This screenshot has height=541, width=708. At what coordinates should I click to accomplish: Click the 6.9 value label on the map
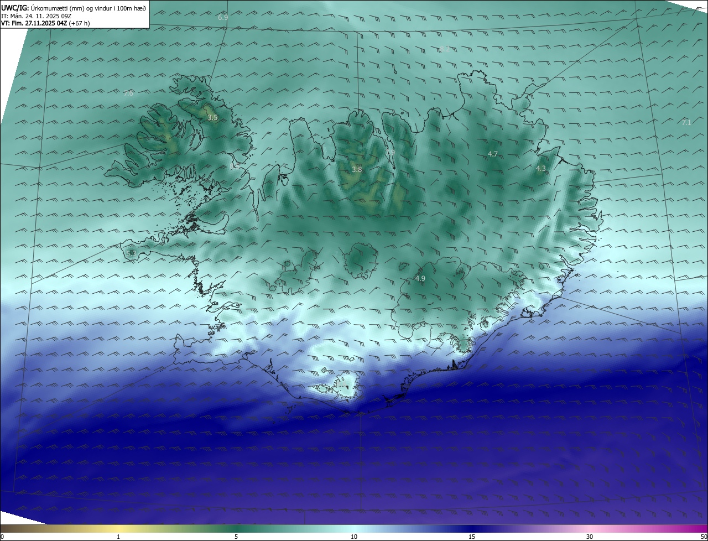tap(223, 18)
